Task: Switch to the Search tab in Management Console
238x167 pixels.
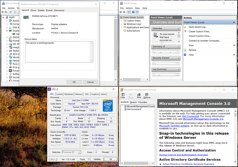Action: [x=133, y=102]
